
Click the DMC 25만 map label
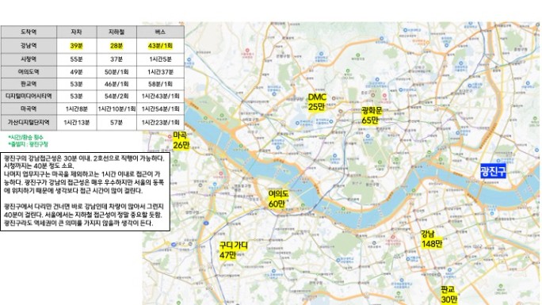tap(317, 102)
